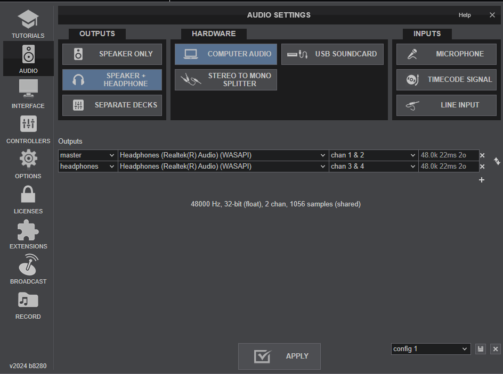
Task: Open the Options gear section
Action: pos(28,164)
